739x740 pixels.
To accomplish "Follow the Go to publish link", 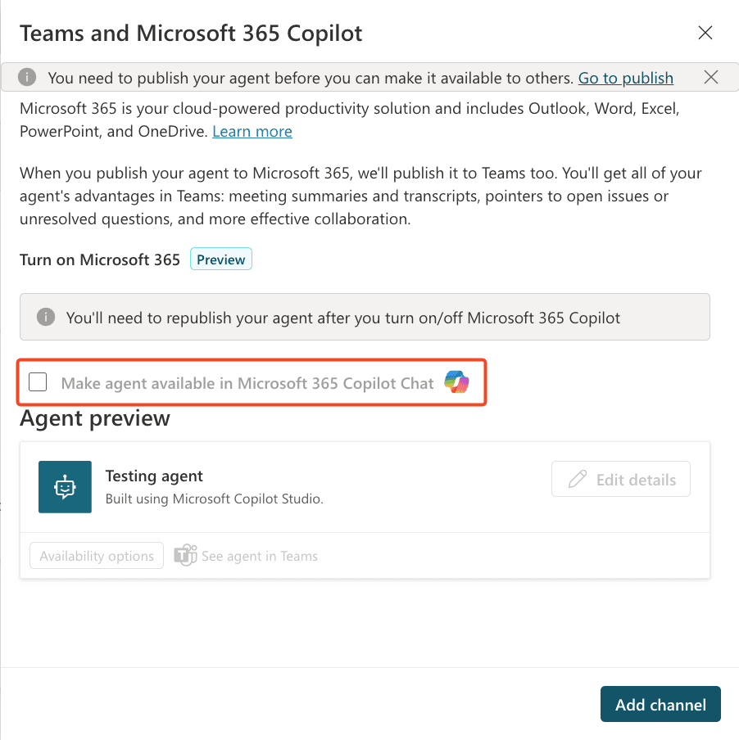I will pos(625,78).
